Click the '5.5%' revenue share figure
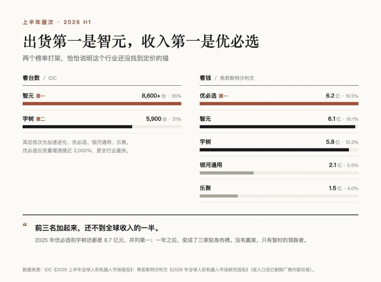Image resolution: width=381 pixels, height=282 pixels. tap(352, 165)
